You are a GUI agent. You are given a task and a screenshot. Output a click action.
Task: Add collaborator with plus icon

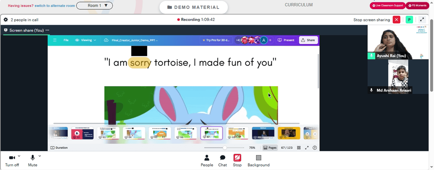pyautogui.click(x=270, y=40)
